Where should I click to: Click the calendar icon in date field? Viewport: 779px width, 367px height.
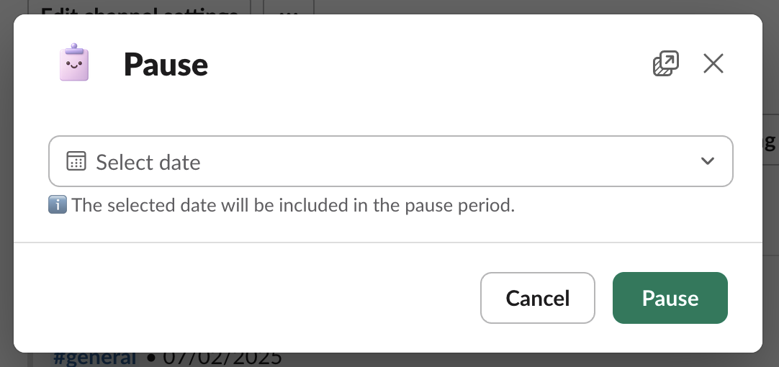76,161
